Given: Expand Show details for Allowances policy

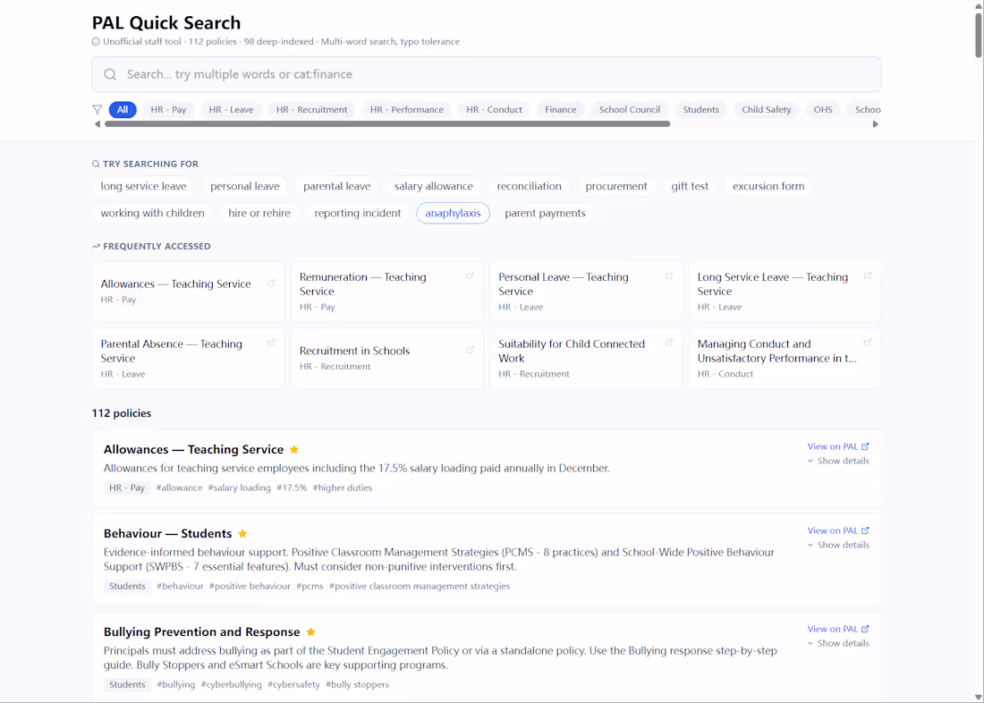Looking at the screenshot, I should (x=838, y=462).
